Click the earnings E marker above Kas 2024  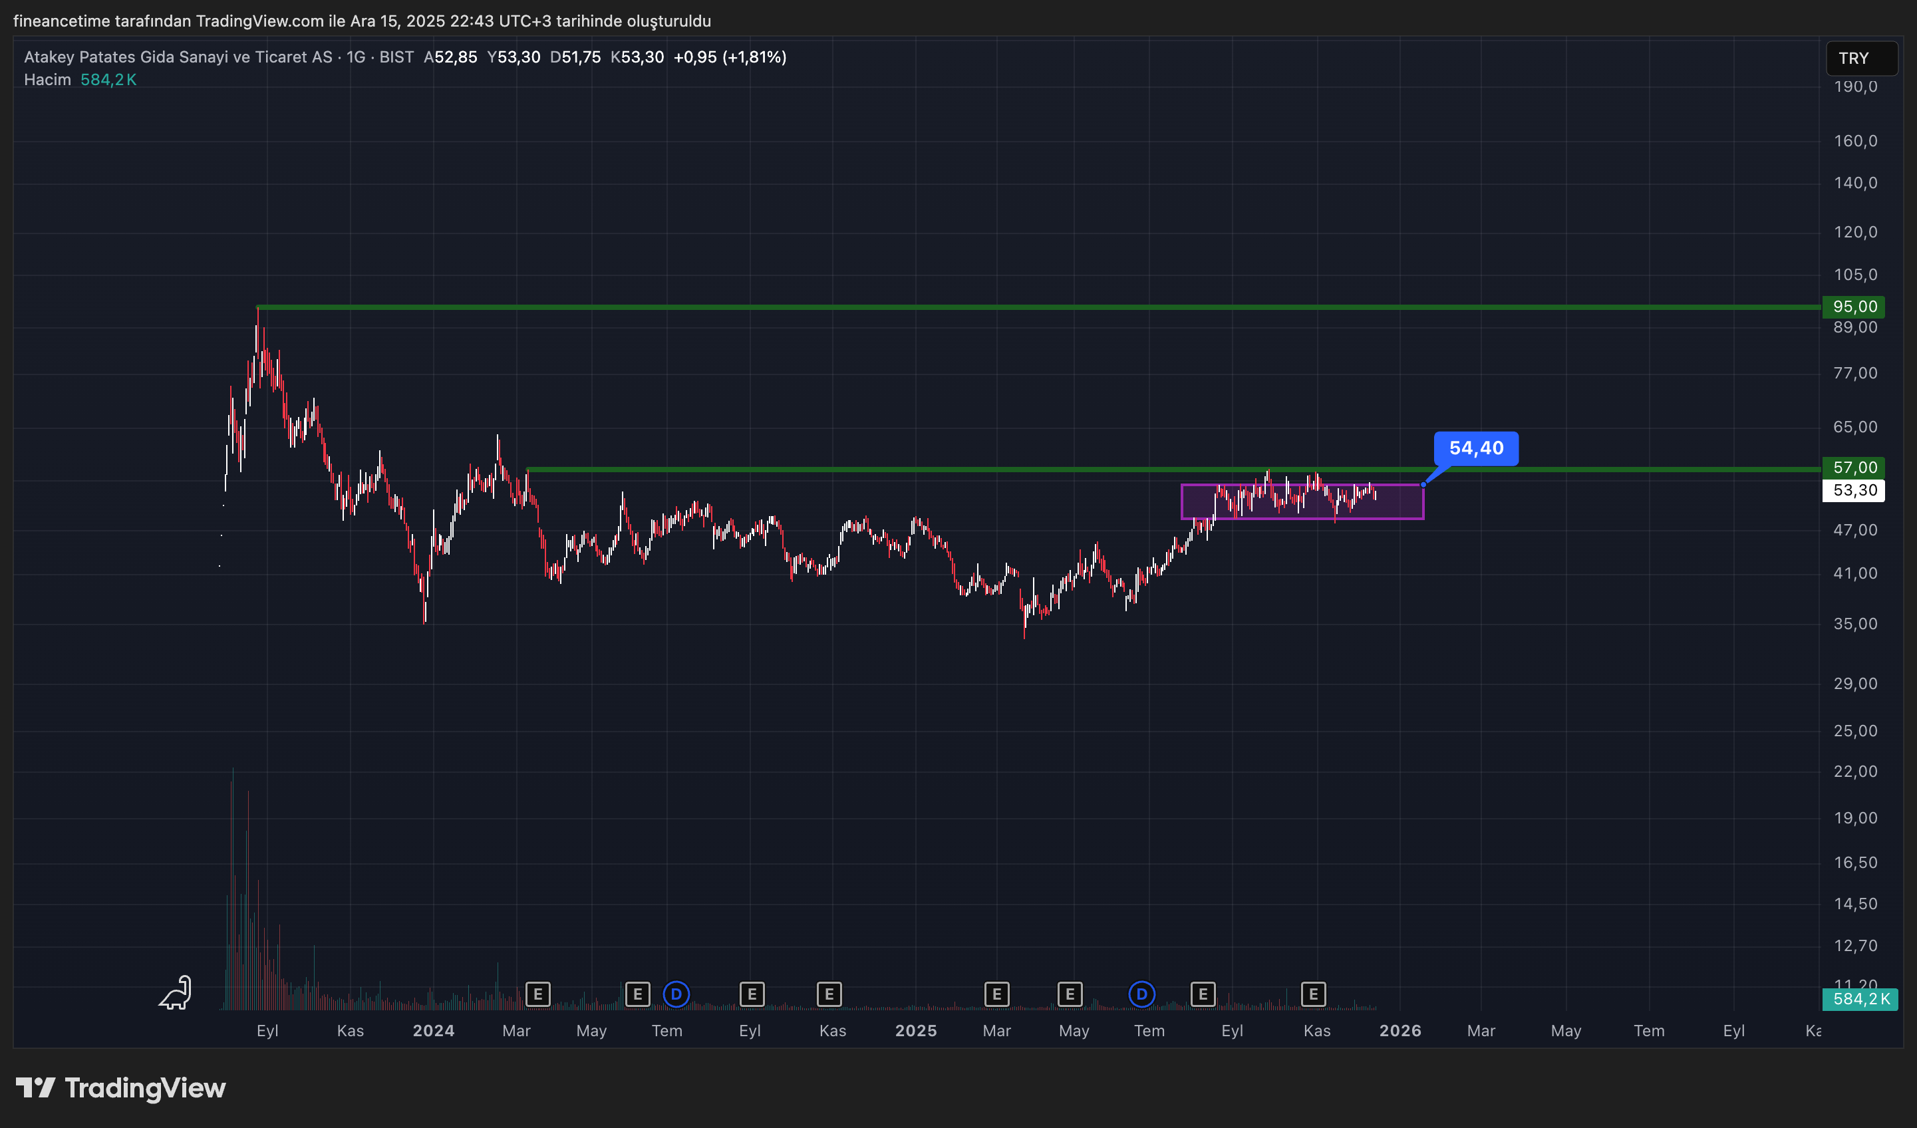coord(828,994)
